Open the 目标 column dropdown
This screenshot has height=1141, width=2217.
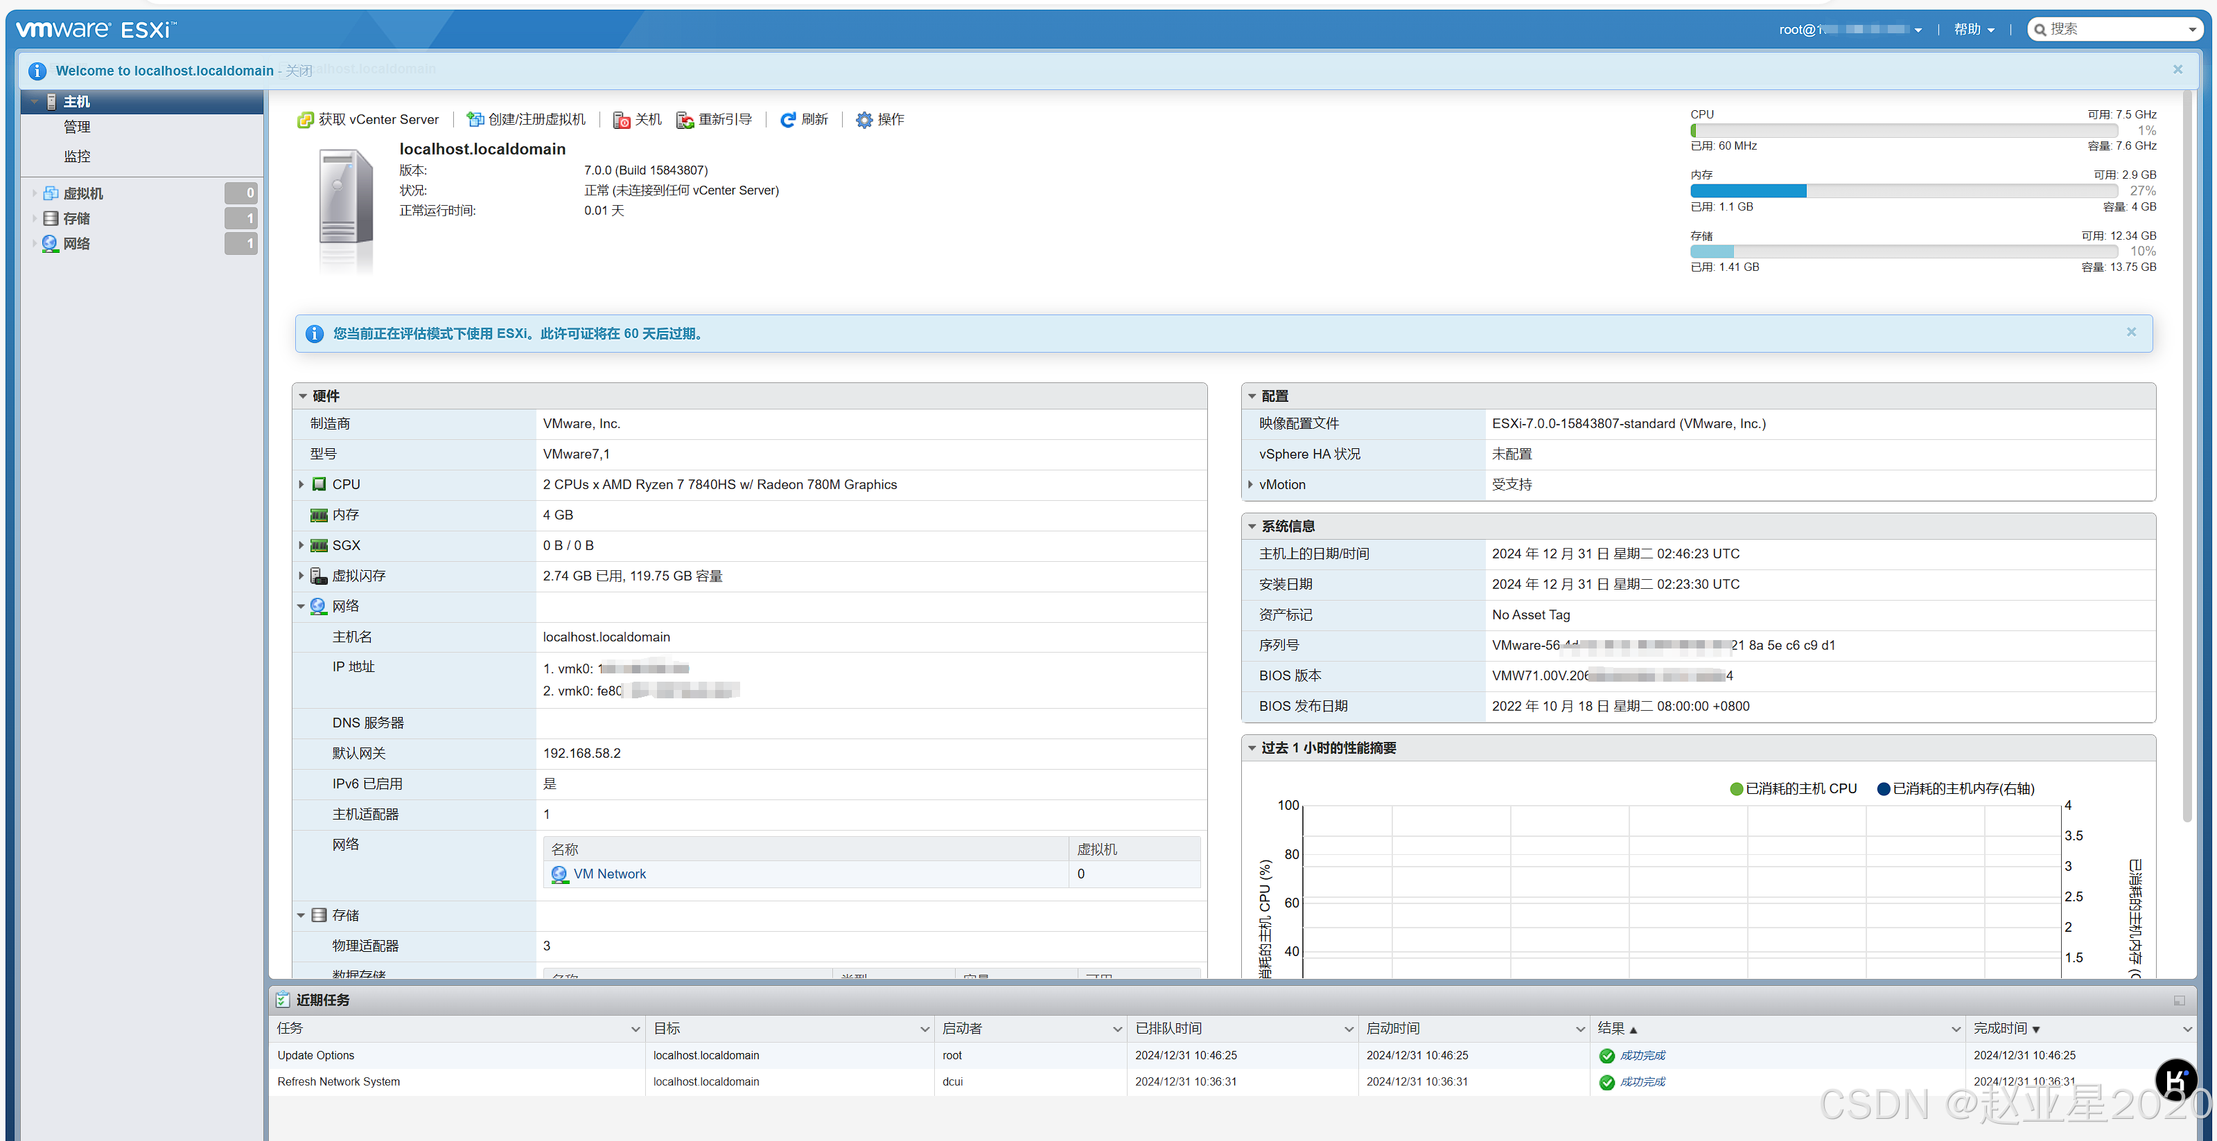925,1029
